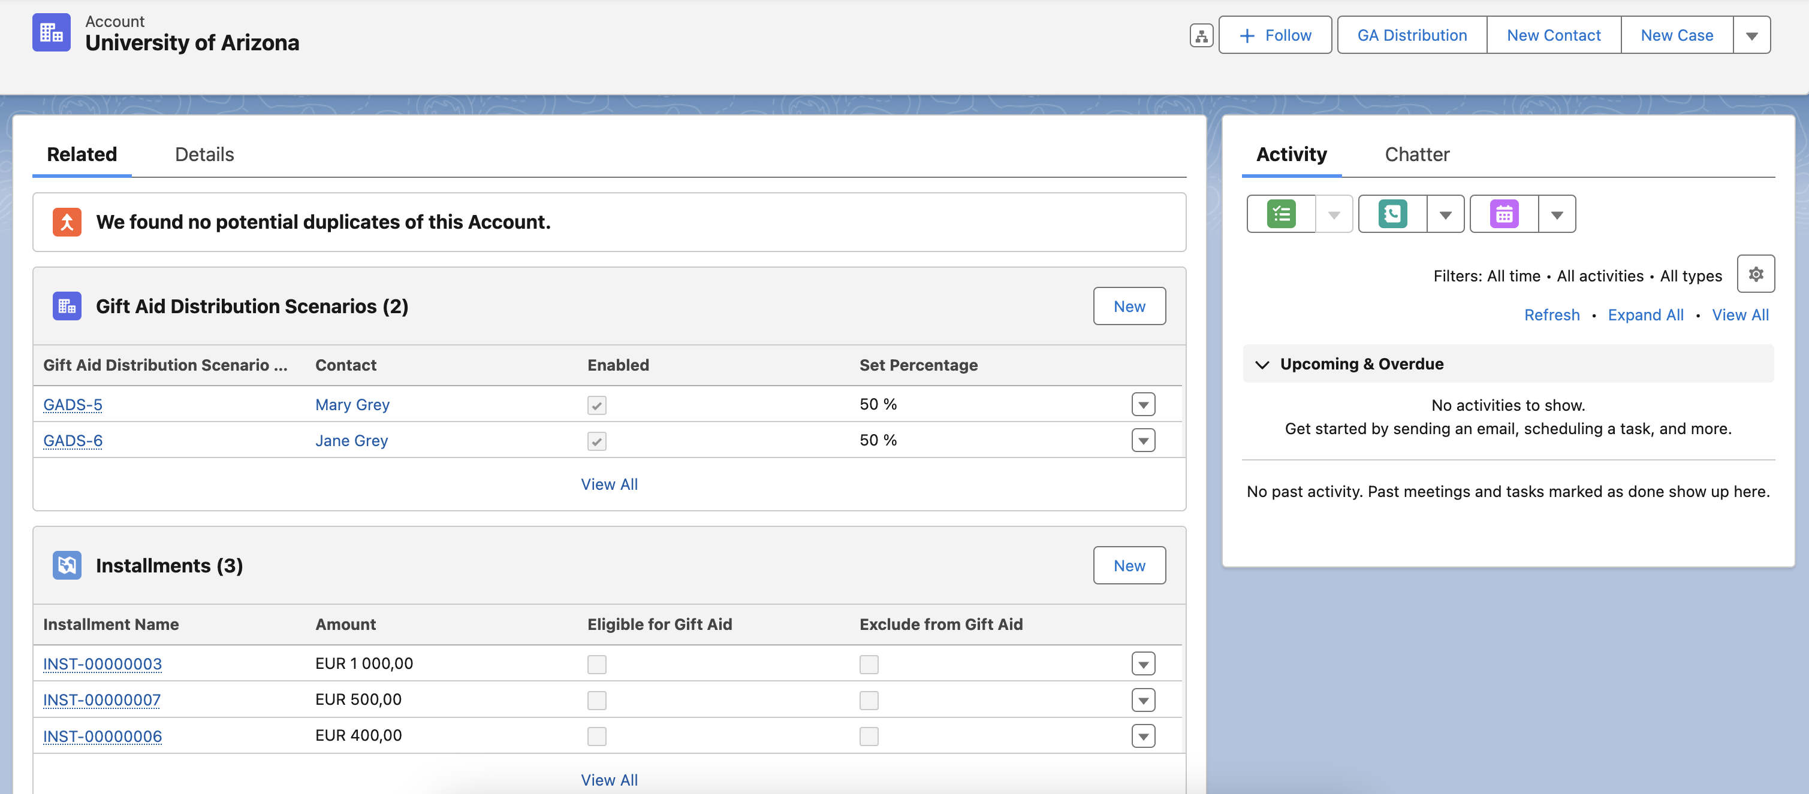Enable Eligible for Gift Aid on INST-00000003
The image size is (1809, 794).
(596, 663)
